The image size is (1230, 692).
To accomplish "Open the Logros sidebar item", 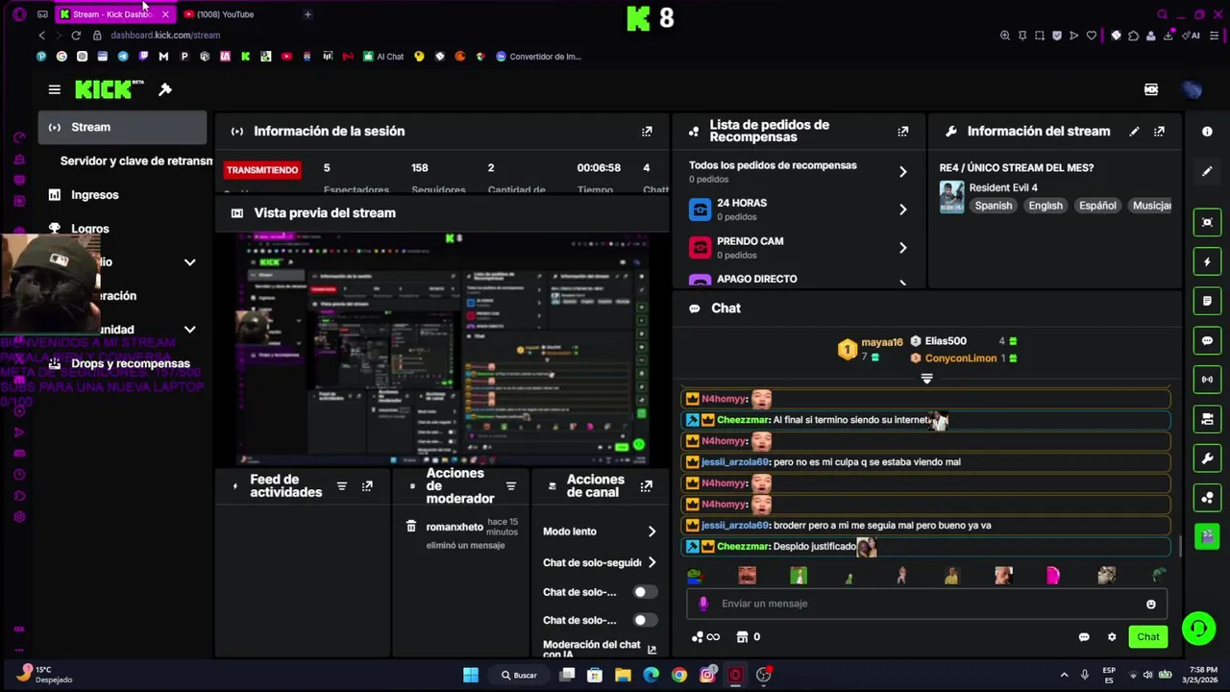I will [x=89, y=229].
